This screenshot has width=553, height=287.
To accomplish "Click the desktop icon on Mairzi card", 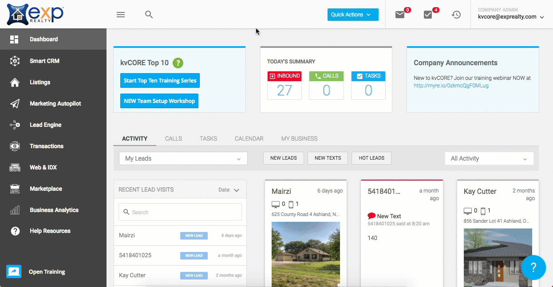I will click(276, 204).
